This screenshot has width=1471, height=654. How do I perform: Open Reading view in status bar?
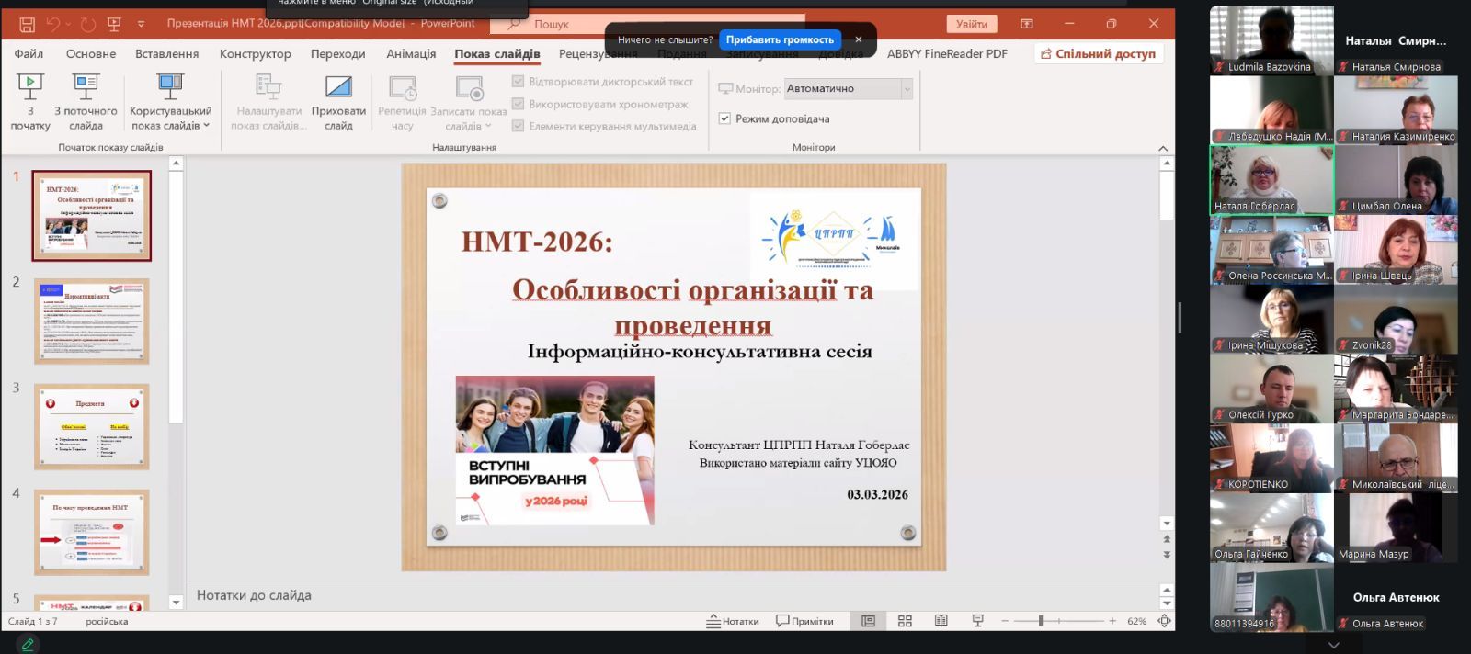941,621
